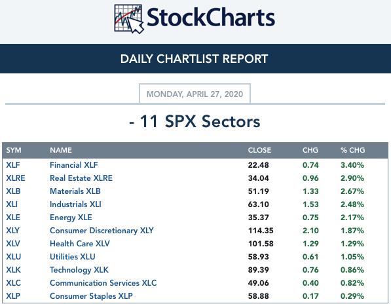Click the StockCharts logo icon
The image size is (391, 306).
(129, 19)
